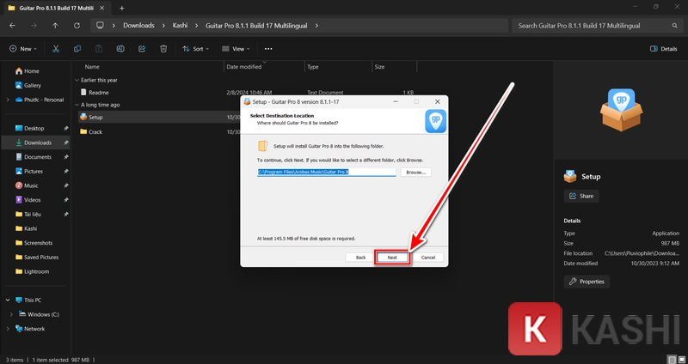Click Browse to choose install folder
688x364 pixels.
(x=415, y=172)
